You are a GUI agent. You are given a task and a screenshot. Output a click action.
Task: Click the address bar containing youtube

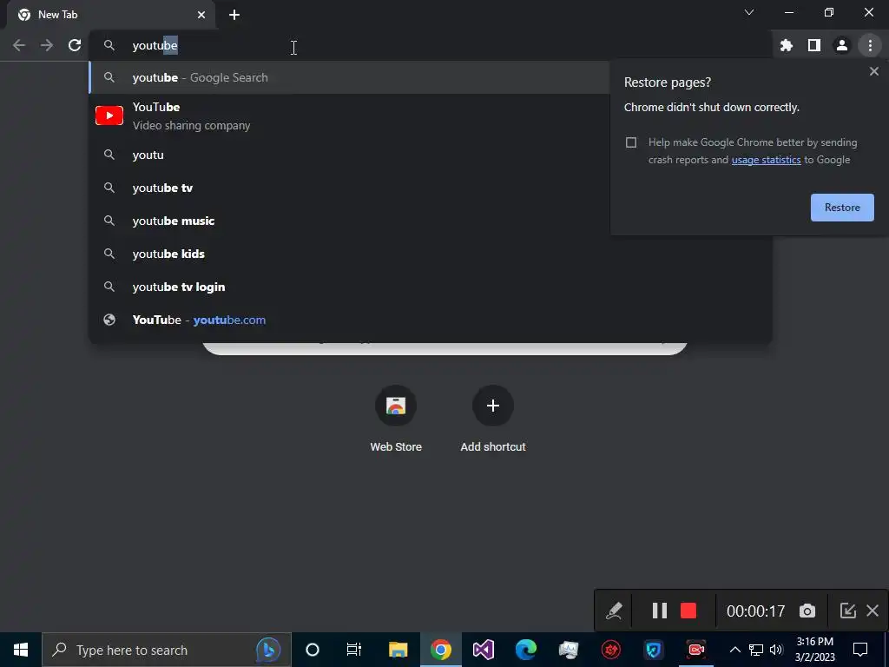click(x=431, y=45)
